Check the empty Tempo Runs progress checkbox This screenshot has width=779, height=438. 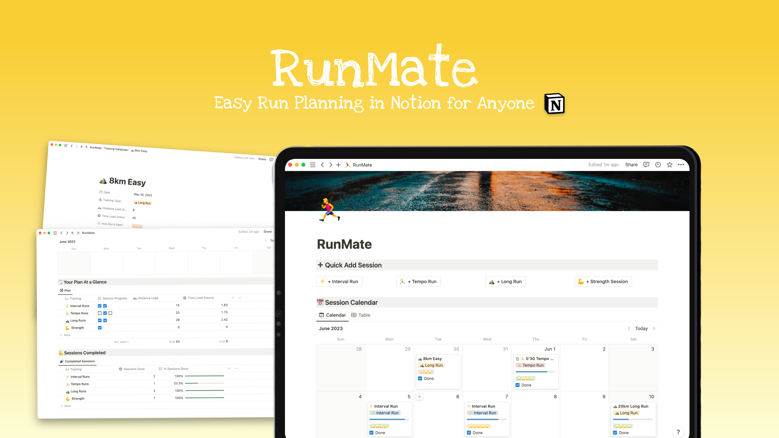point(99,313)
